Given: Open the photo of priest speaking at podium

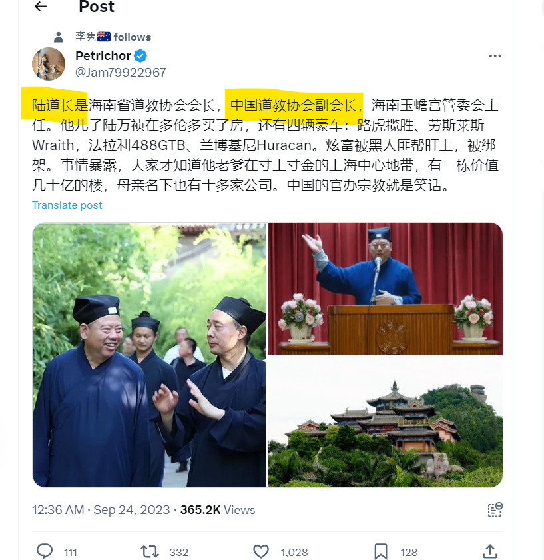Looking at the screenshot, I should pyautogui.click(x=386, y=289).
